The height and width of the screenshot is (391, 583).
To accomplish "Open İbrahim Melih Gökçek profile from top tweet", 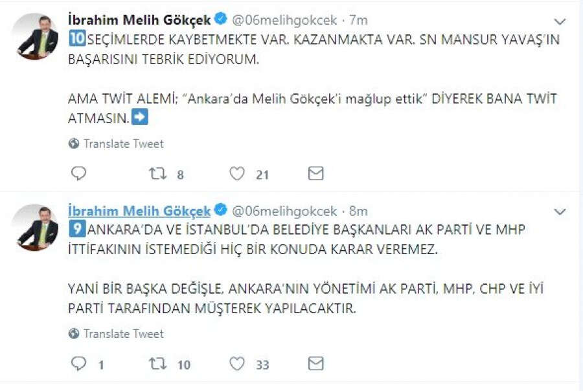I will (x=139, y=21).
